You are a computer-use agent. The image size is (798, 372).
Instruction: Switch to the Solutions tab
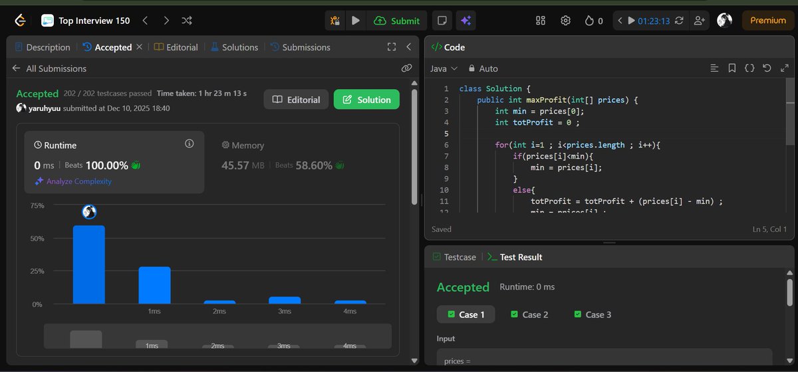point(234,47)
